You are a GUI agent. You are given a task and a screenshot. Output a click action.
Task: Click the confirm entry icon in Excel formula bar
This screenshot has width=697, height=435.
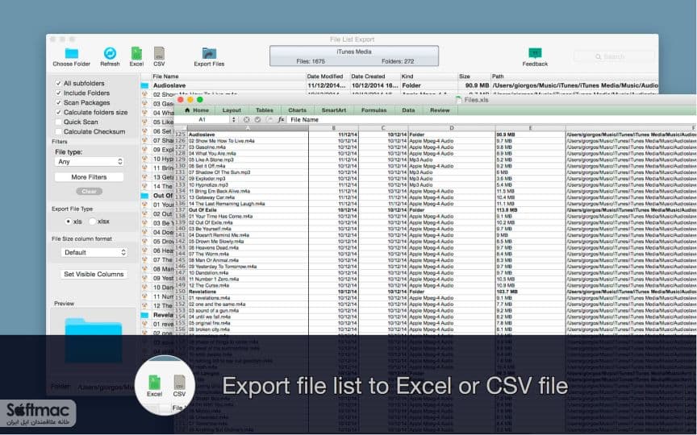pyautogui.click(x=258, y=119)
